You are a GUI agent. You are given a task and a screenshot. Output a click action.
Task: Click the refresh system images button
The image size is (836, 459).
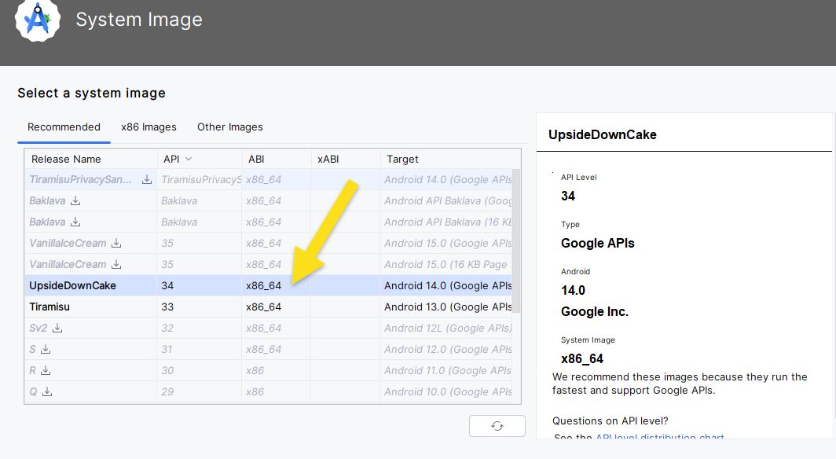(x=497, y=426)
